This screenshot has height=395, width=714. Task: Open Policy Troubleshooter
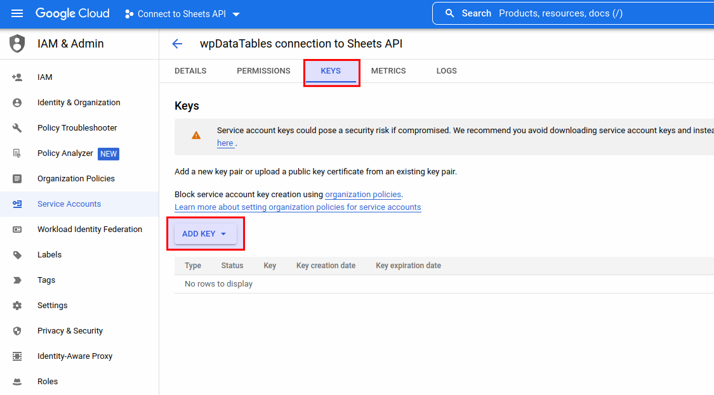click(x=77, y=128)
